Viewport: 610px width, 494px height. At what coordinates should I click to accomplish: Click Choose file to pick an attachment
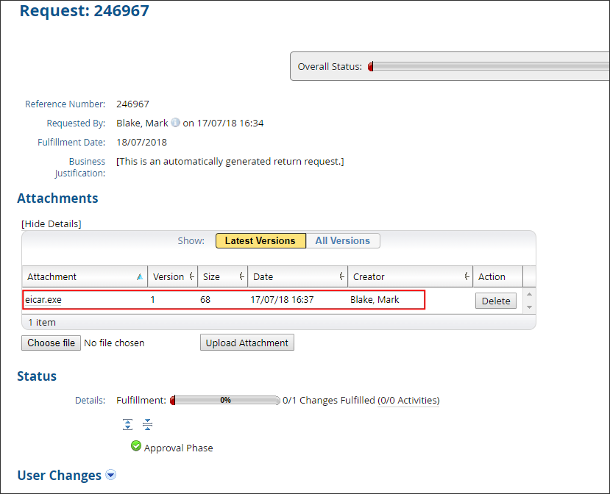pyautogui.click(x=50, y=343)
